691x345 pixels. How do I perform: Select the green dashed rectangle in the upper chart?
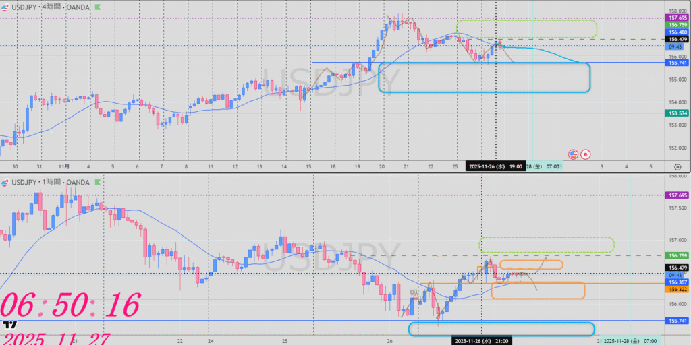click(x=526, y=21)
